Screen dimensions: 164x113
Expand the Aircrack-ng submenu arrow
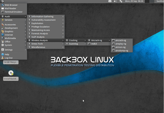109,40
